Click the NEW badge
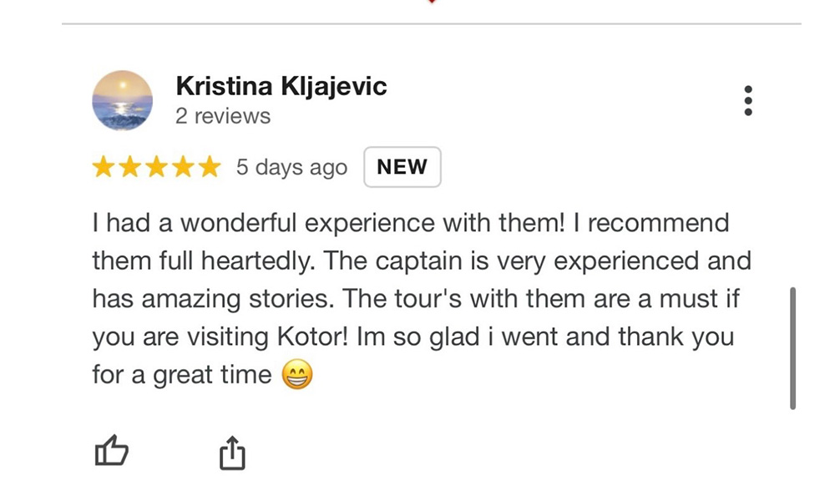The width and height of the screenshot is (835, 501). tap(402, 167)
